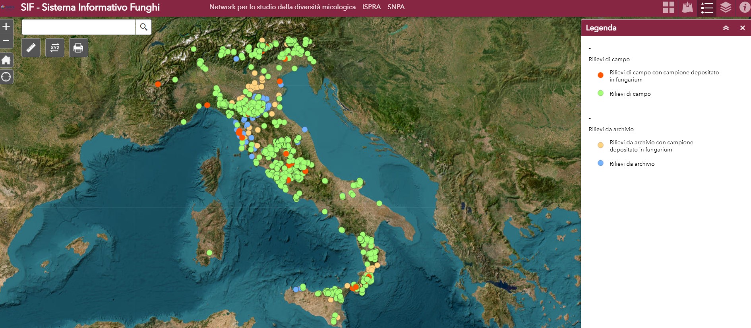Viewport: 751px width, 328px height.
Task: Open the basemap gallery grid icon
Action: 668,7
